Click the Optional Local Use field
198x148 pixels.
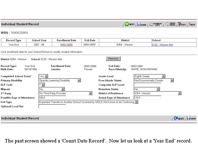(x=52, y=106)
